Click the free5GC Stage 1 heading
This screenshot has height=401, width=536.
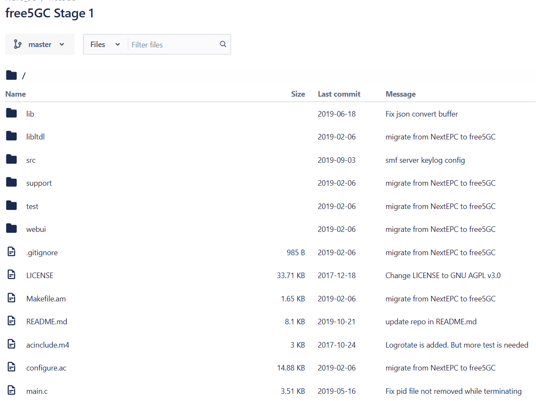tap(50, 13)
